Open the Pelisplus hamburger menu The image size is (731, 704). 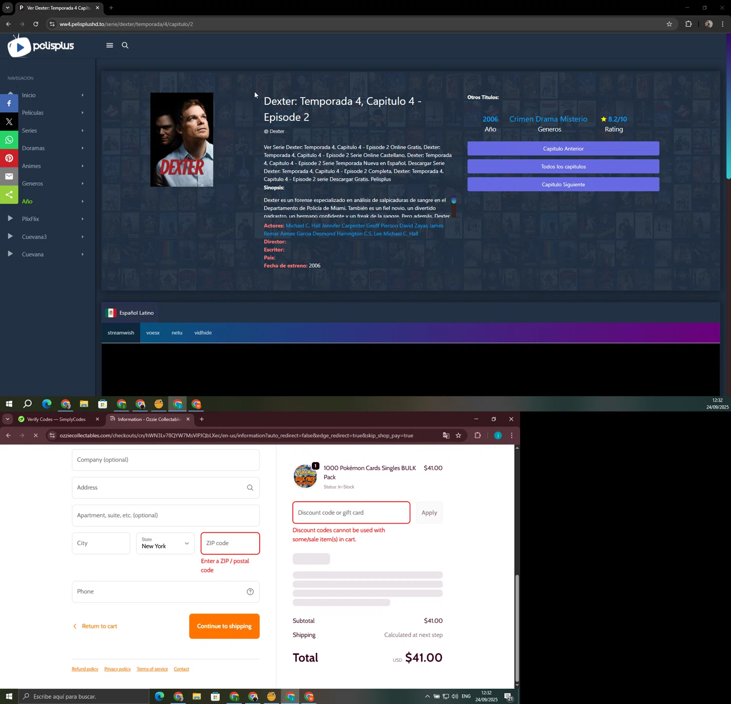pyautogui.click(x=110, y=45)
